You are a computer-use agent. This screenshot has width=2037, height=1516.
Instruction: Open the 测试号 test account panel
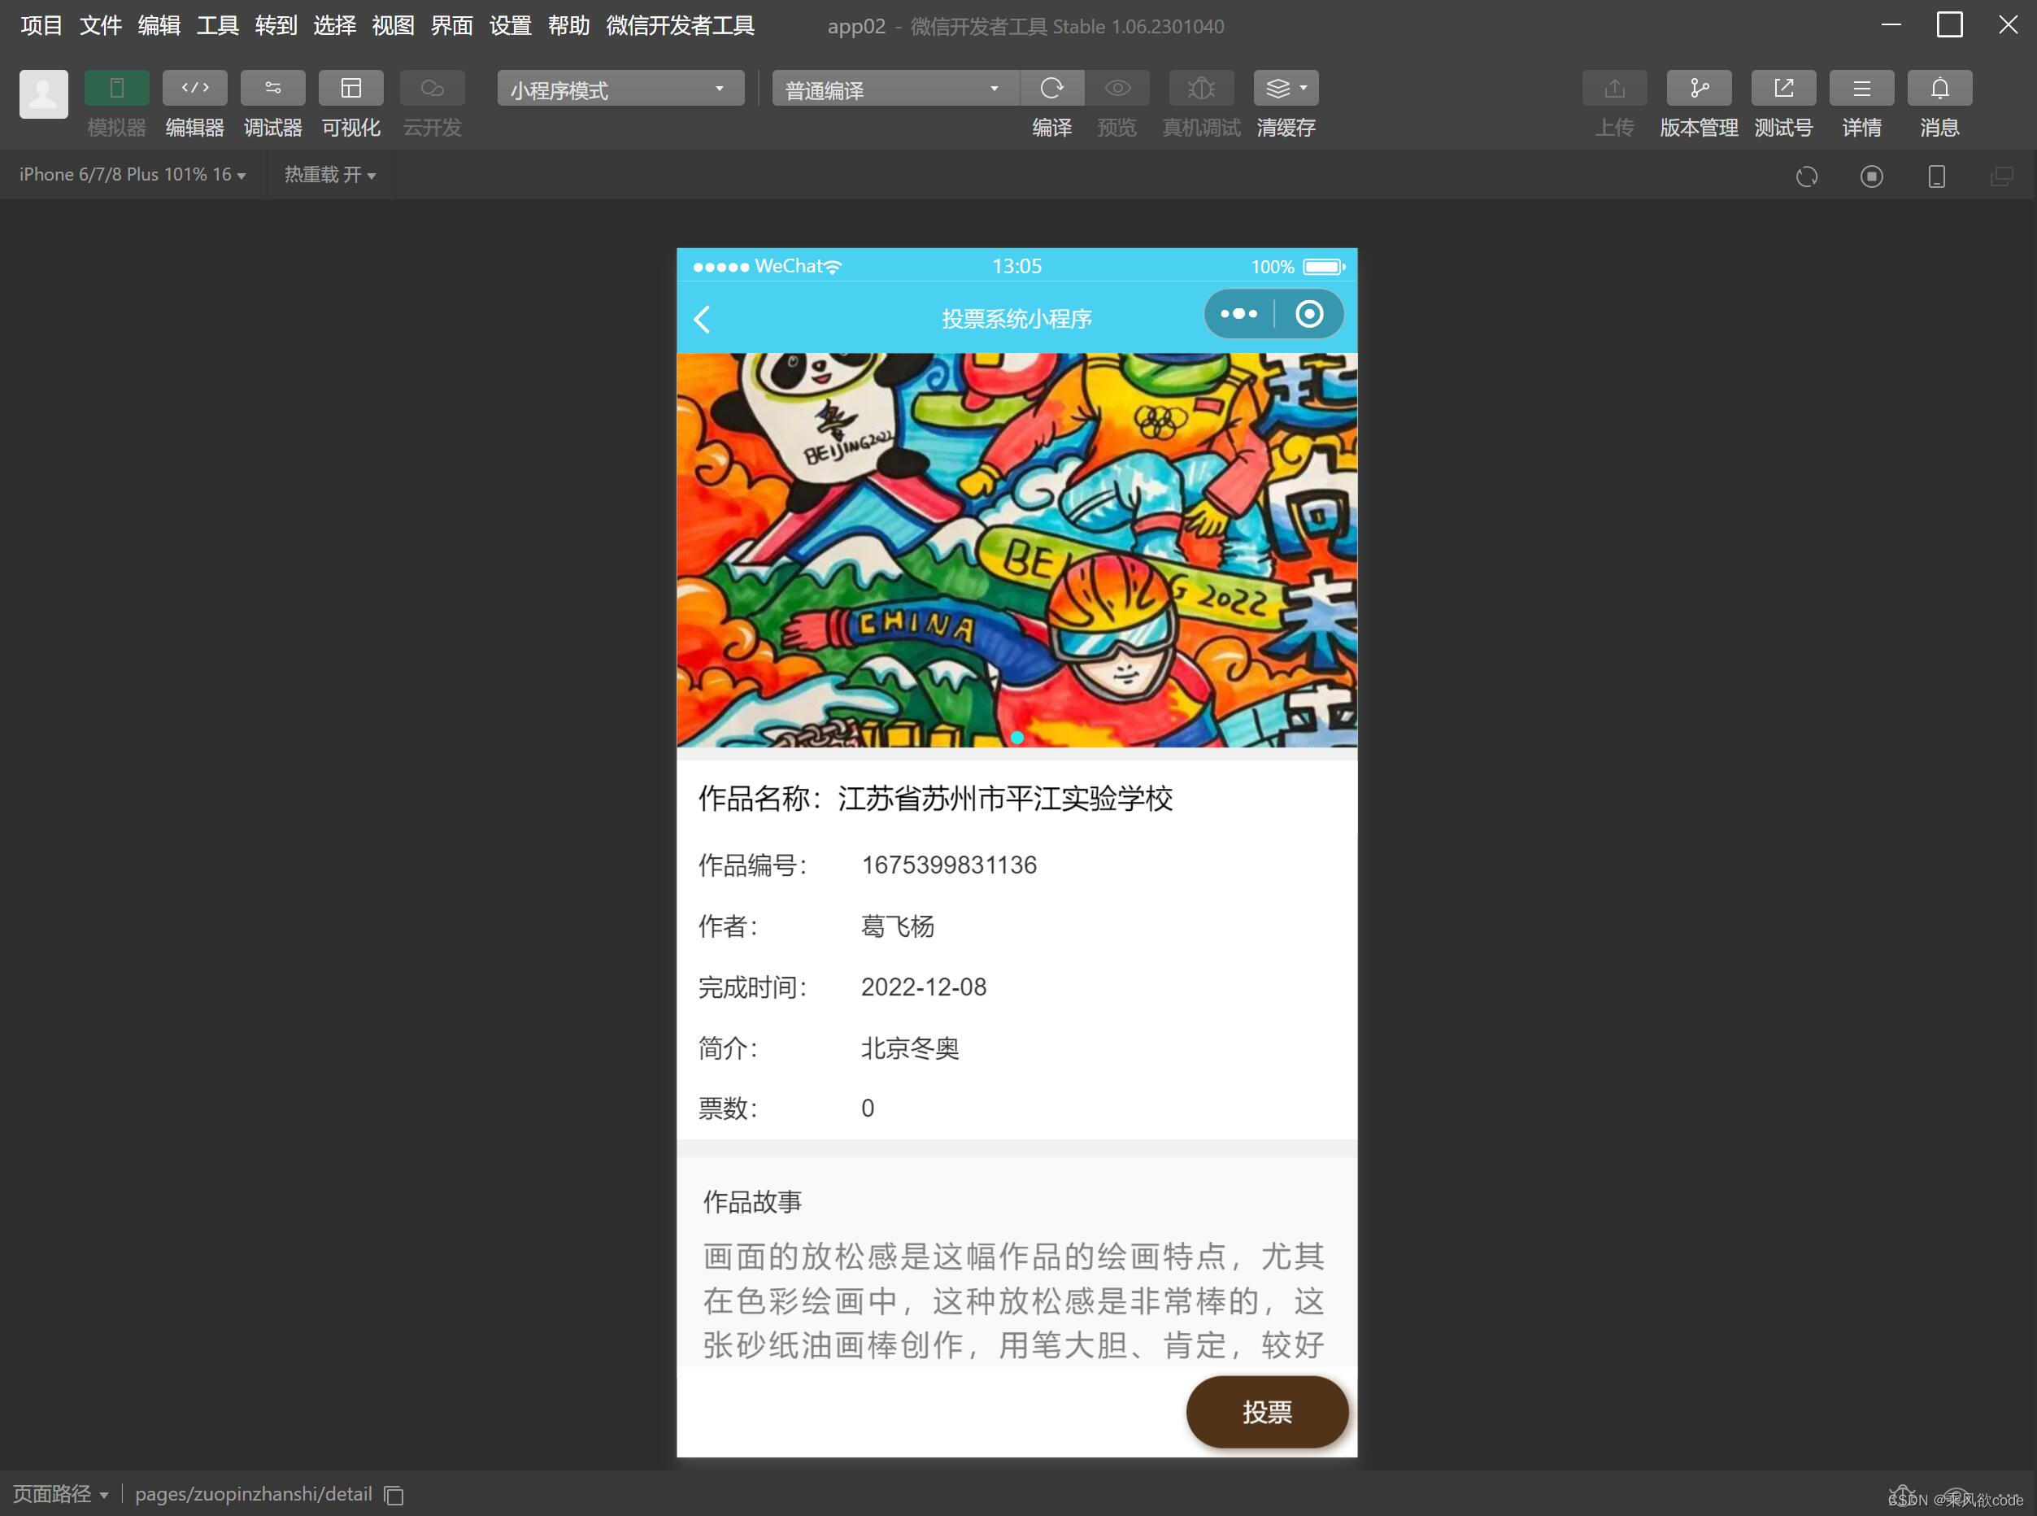tap(1782, 88)
